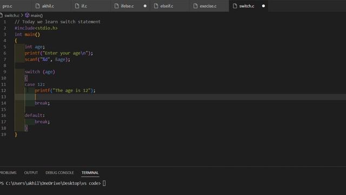Click 'int main()' declaration text
The height and width of the screenshot is (195, 346).
tap(28, 35)
